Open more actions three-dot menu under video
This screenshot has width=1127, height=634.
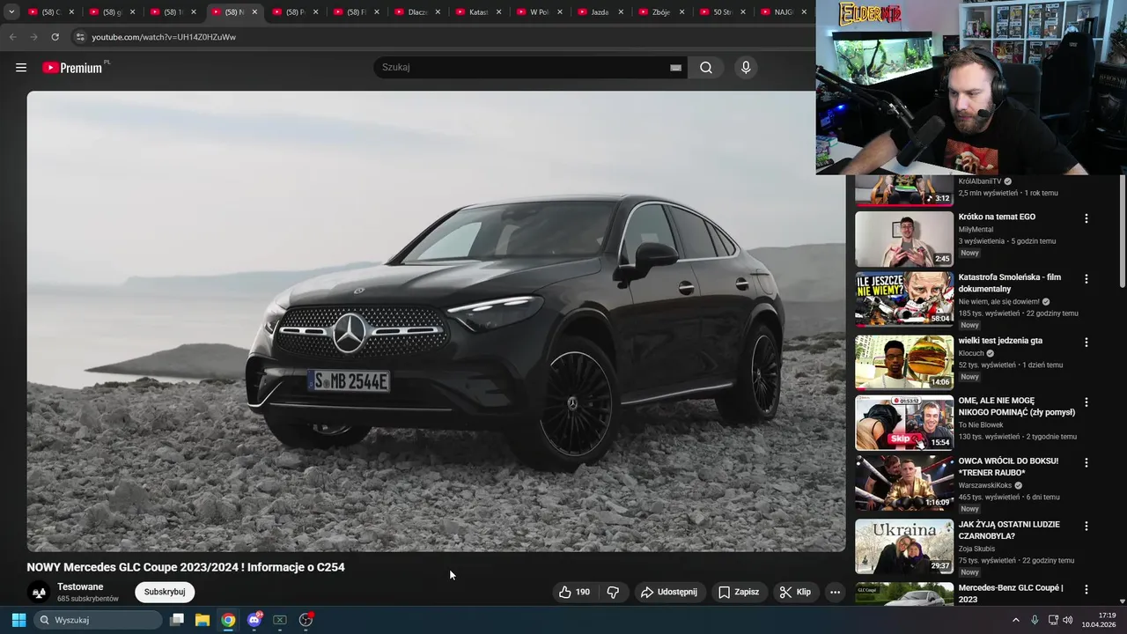[x=835, y=592]
